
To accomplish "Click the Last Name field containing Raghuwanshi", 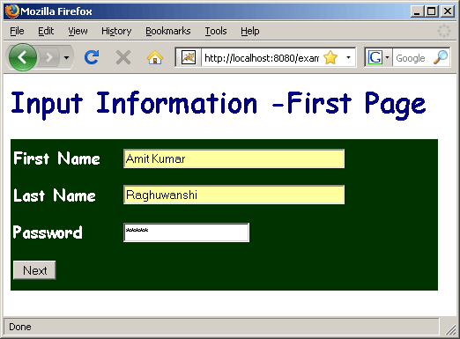I will point(234,195).
